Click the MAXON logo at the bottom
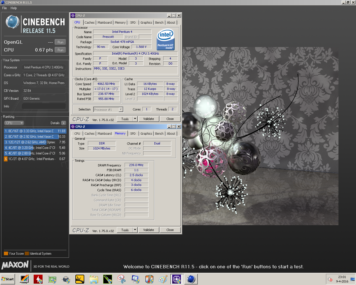Screen dimensions: 356x285 click(15, 265)
